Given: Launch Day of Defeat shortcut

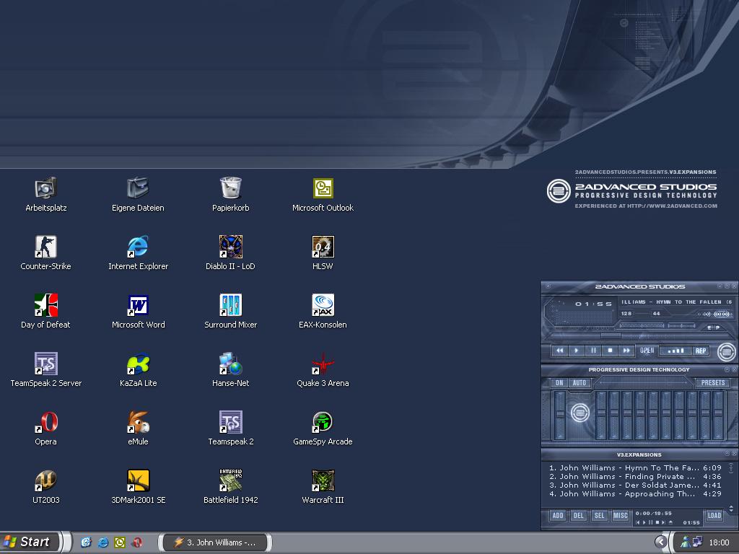Looking at the screenshot, I should [45, 311].
